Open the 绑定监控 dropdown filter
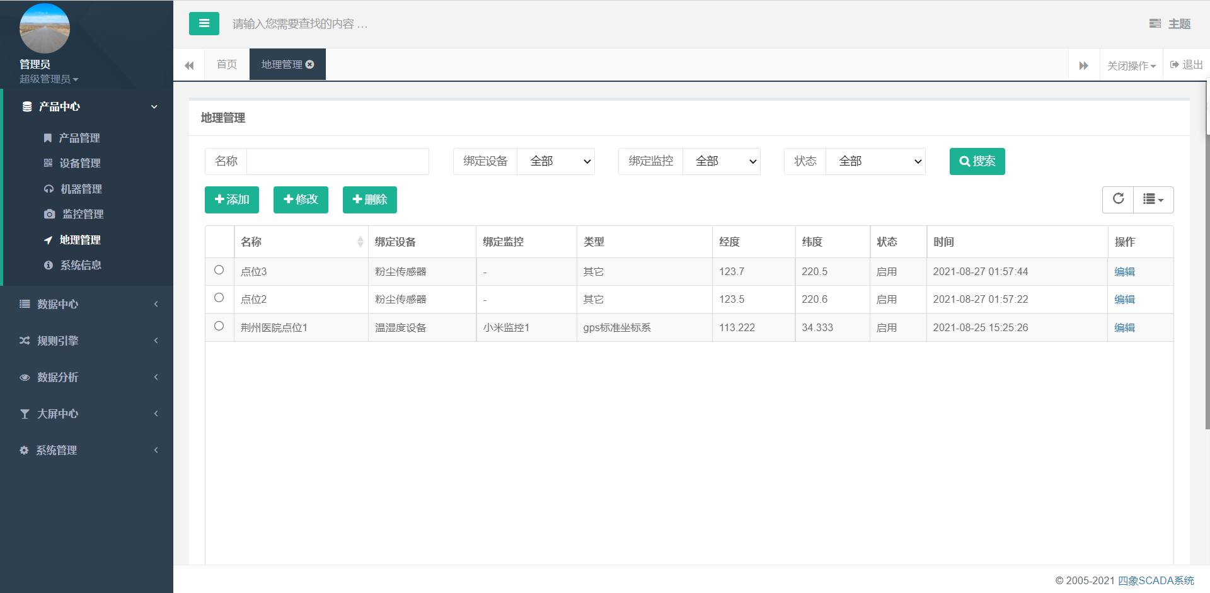This screenshot has width=1210, height=593. click(721, 162)
